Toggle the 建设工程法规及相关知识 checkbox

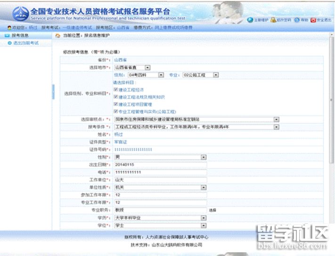click(116, 96)
